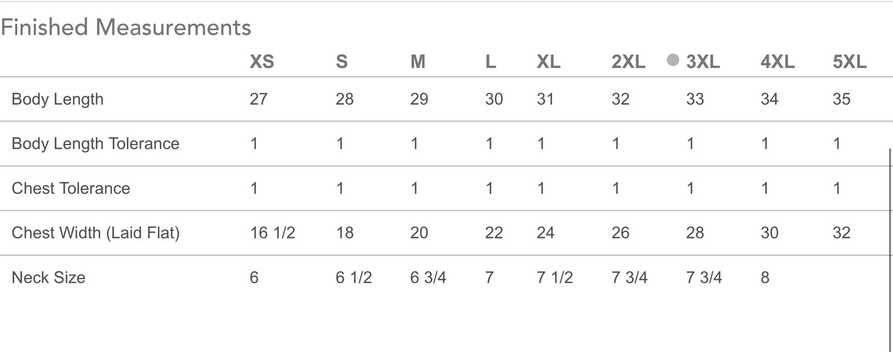Click the Body Length row label

coord(57,99)
